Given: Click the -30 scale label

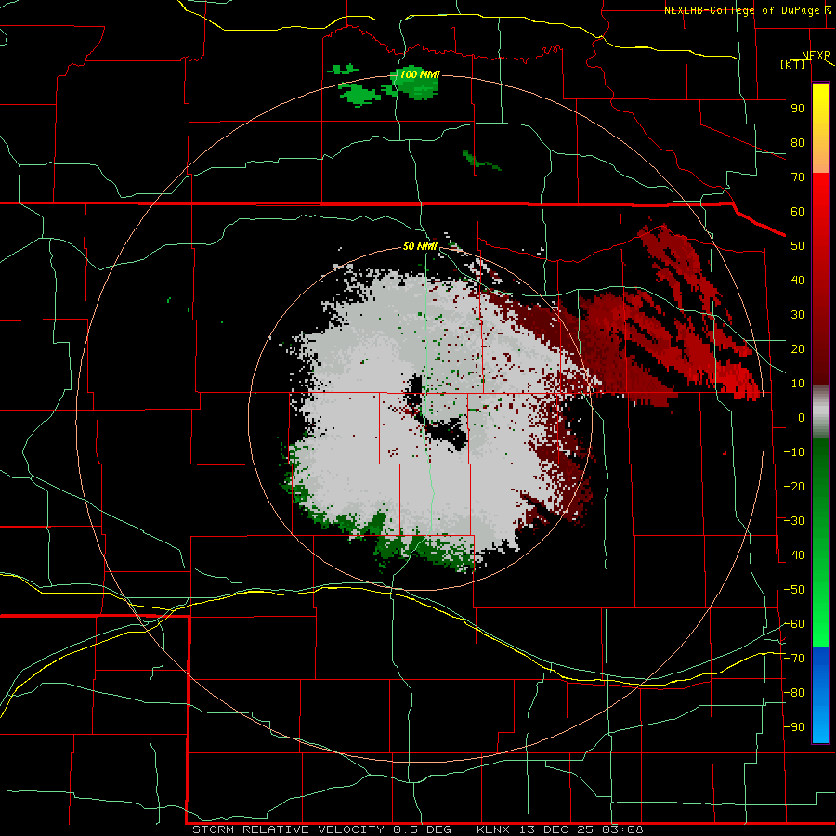Looking at the screenshot, I should click(794, 521).
